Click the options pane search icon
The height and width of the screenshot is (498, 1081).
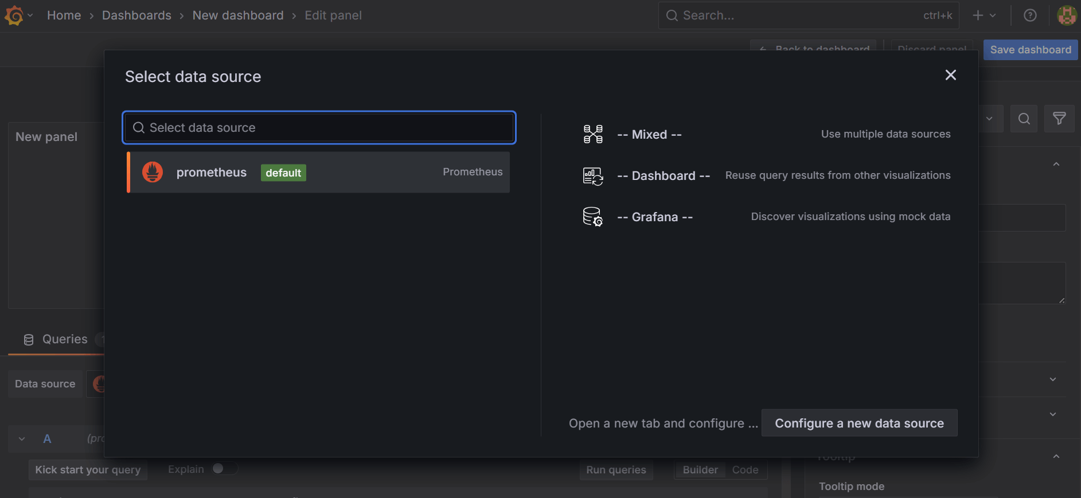(1024, 119)
